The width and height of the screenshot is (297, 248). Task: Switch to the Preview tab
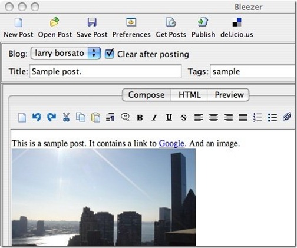[229, 95]
